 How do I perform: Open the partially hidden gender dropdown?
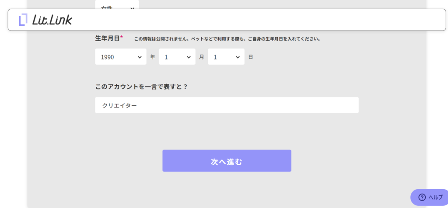click(x=117, y=5)
